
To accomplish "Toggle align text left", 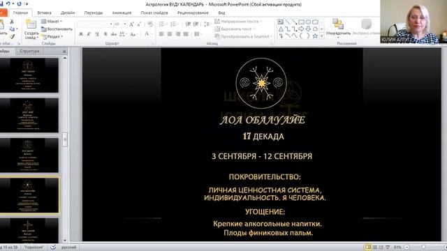I will click(161, 34).
